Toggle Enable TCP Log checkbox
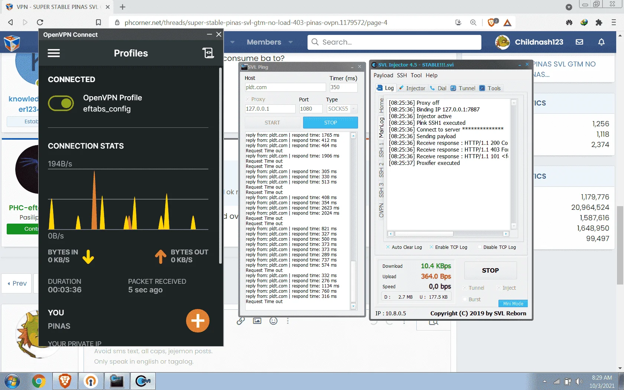Viewport: 624px width, 390px height. click(x=431, y=247)
